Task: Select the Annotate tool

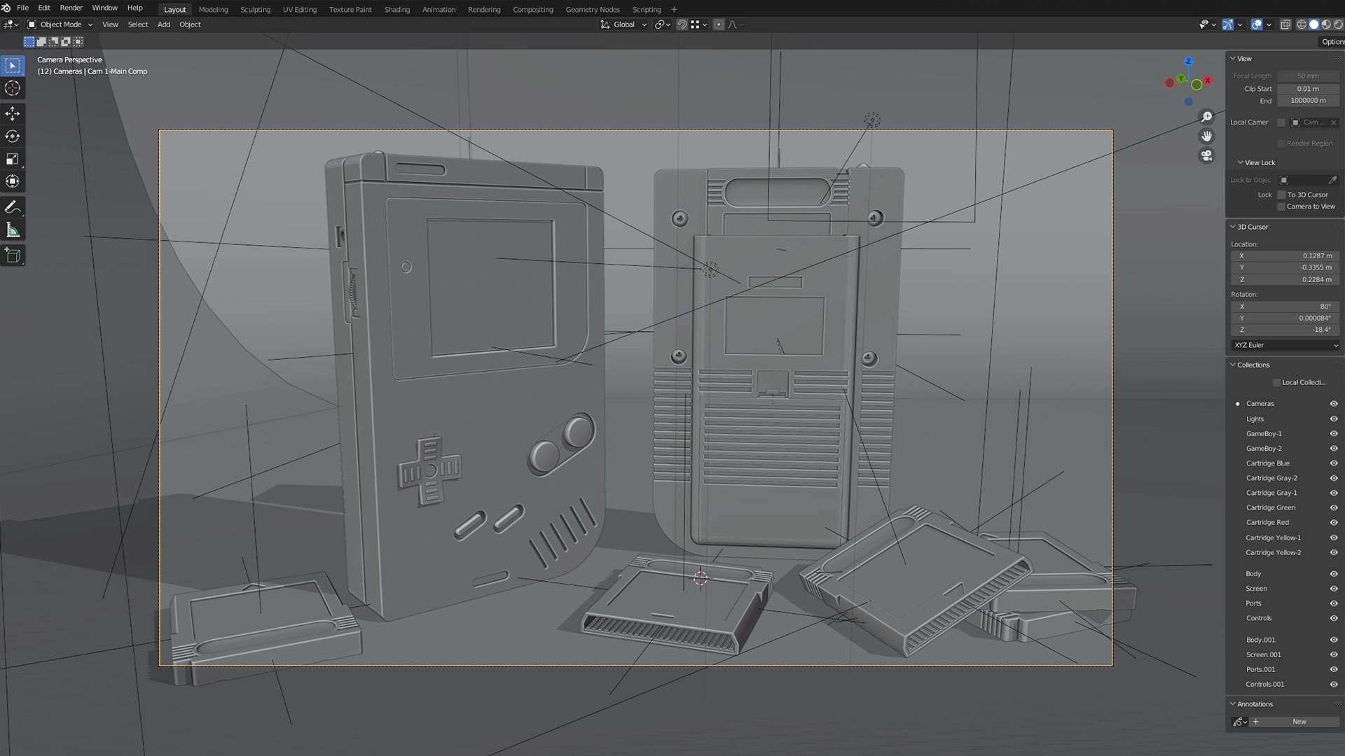Action: coord(13,207)
